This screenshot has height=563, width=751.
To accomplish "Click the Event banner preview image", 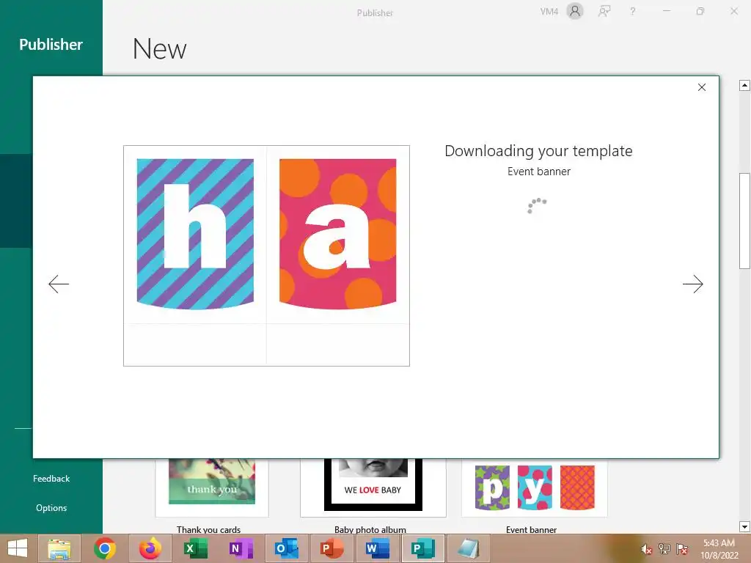I will click(266, 256).
